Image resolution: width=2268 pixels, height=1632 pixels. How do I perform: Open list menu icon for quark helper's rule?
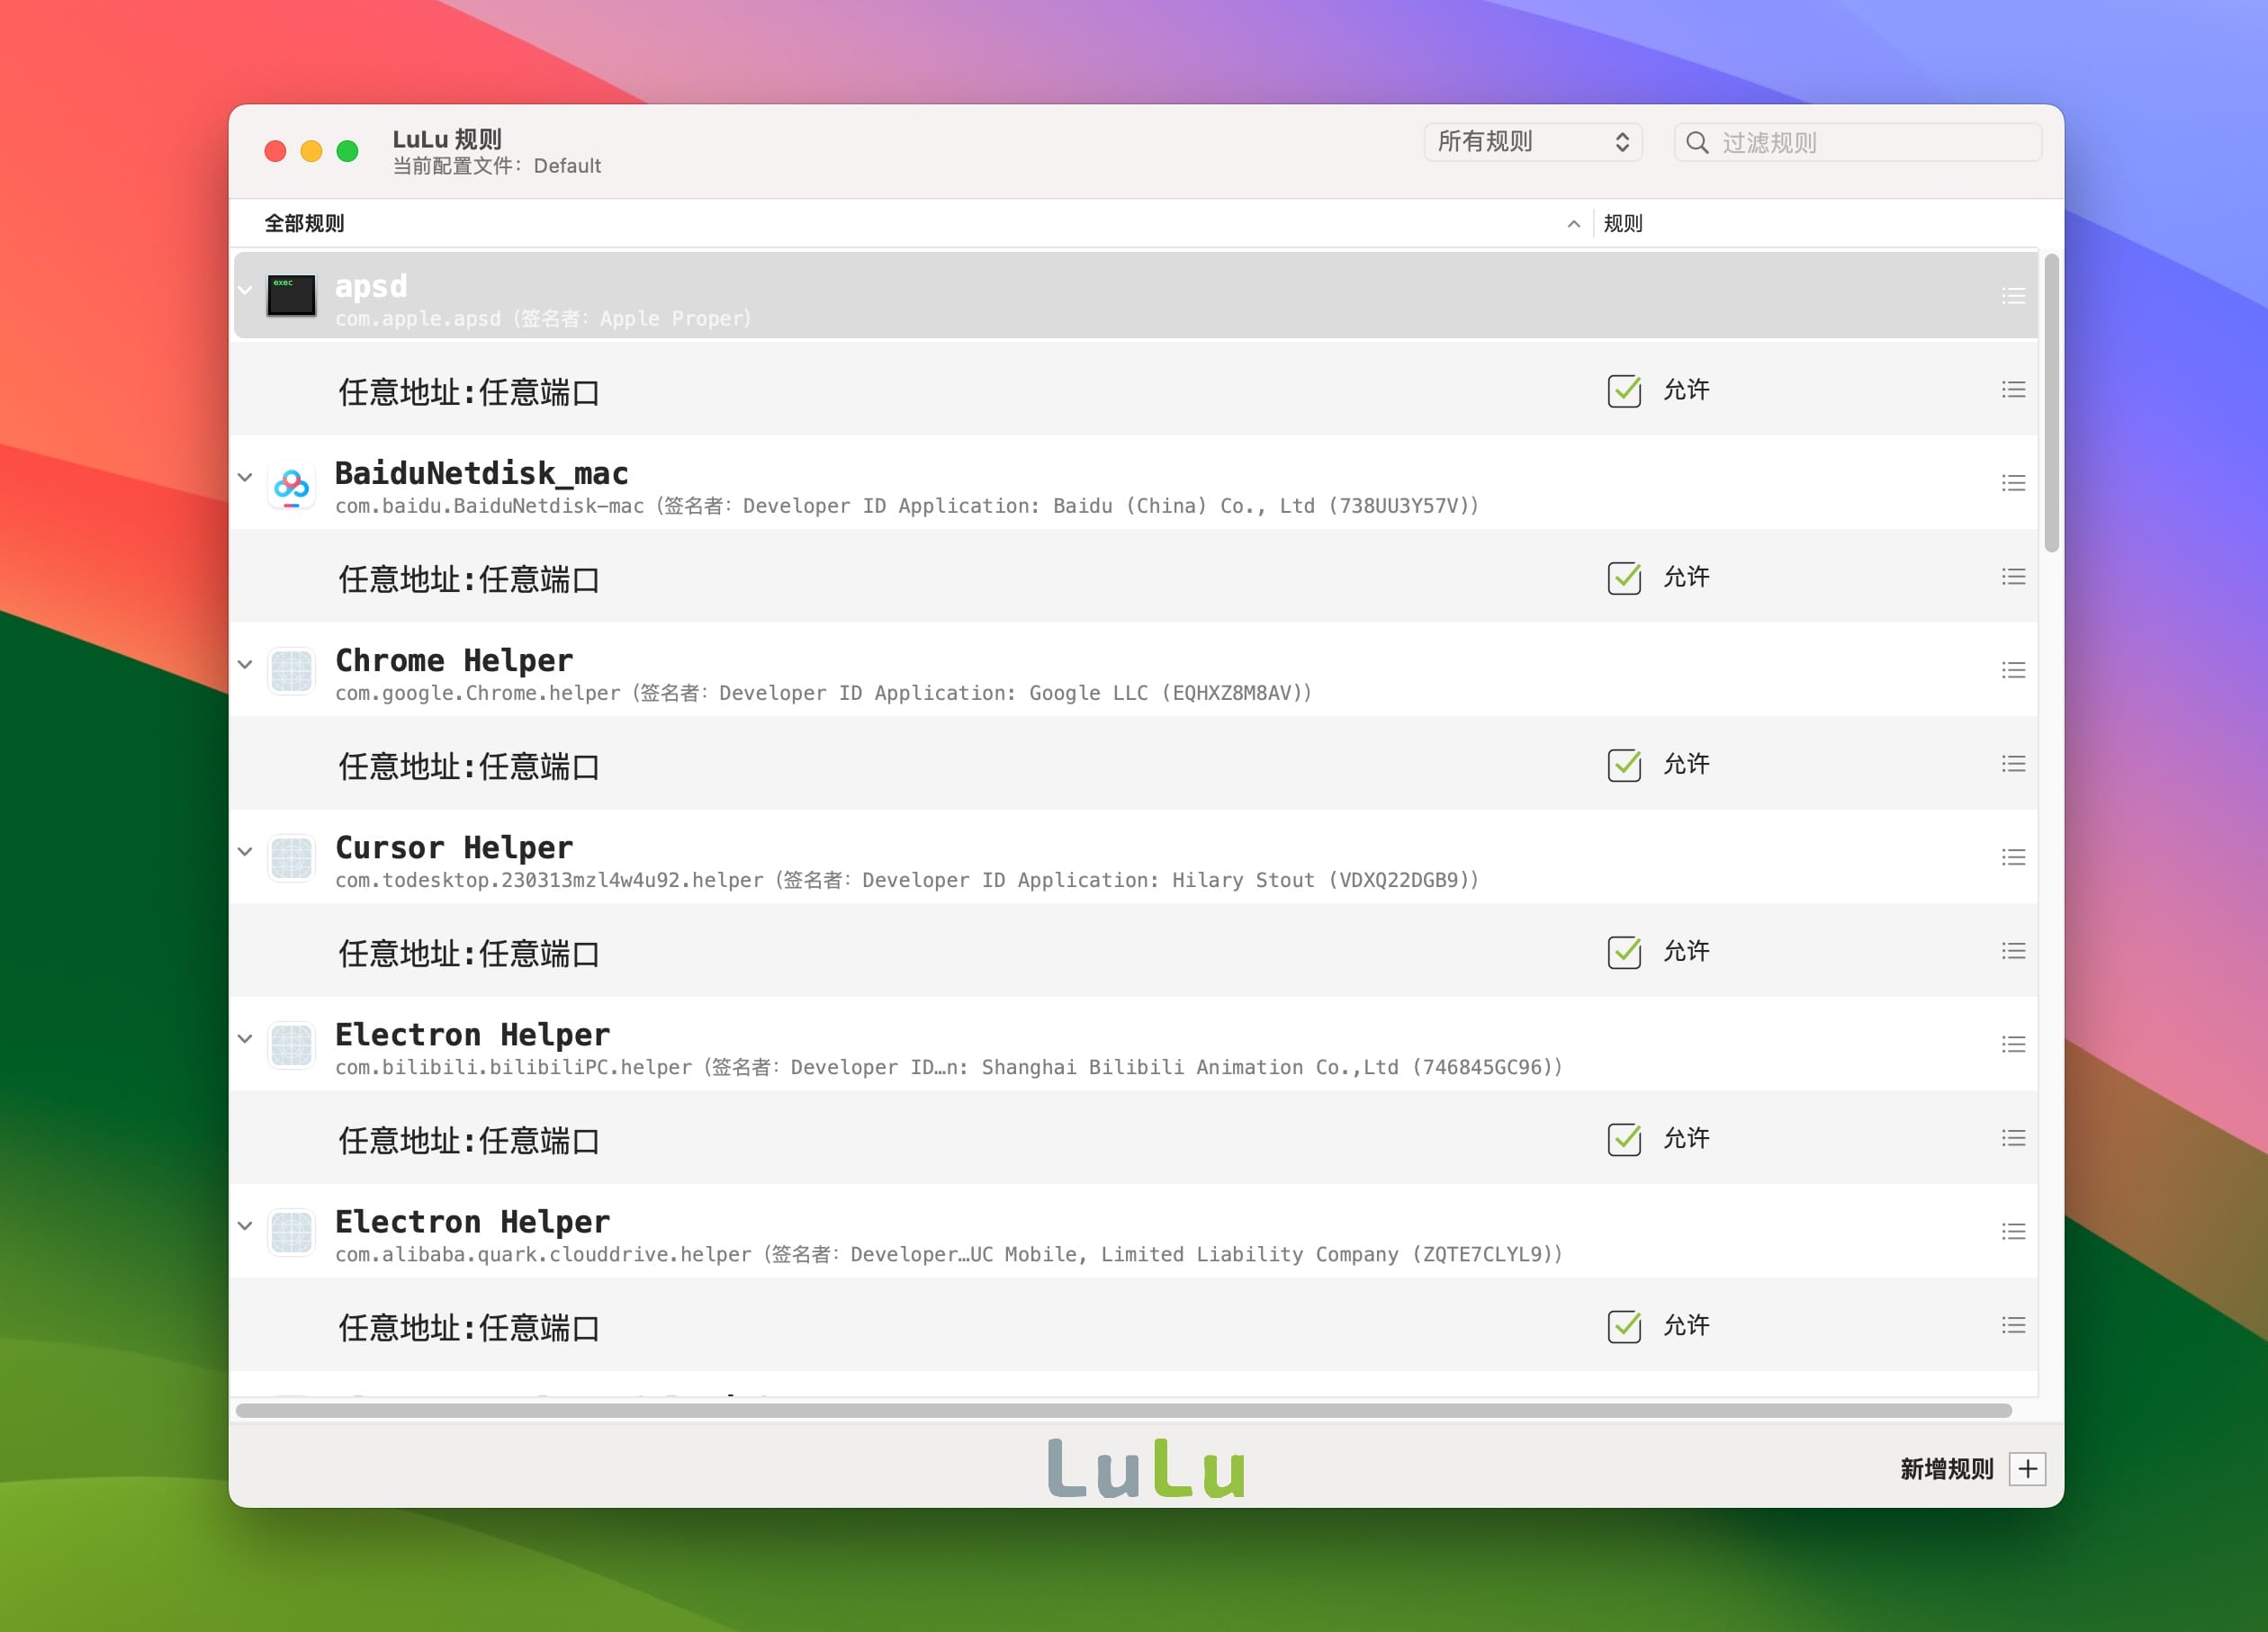[x=2013, y=1325]
